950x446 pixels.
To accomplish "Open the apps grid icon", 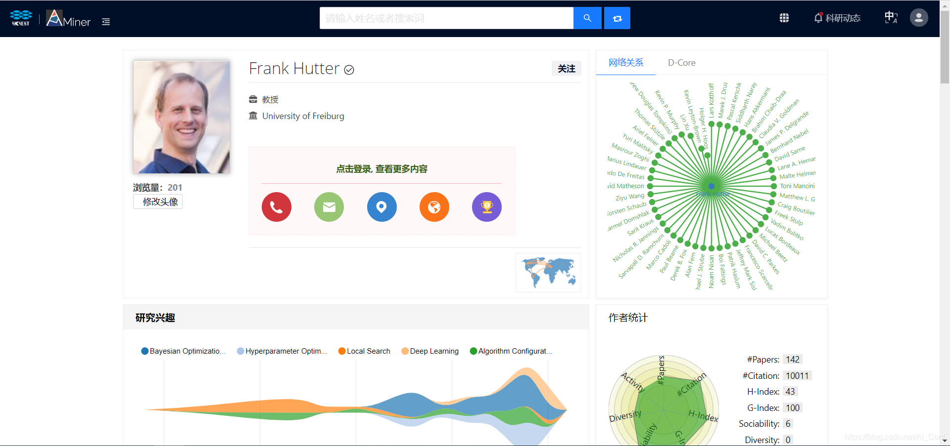I will (784, 18).
